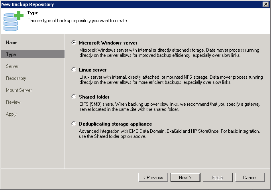
Task: Jump to the Repository wizard step
Action: click(16, 78)
